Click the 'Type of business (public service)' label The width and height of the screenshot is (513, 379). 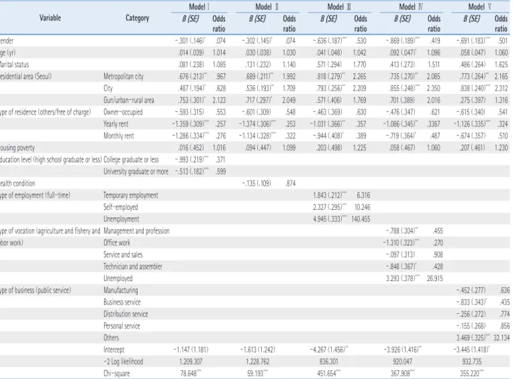click(x=36, y=290)
